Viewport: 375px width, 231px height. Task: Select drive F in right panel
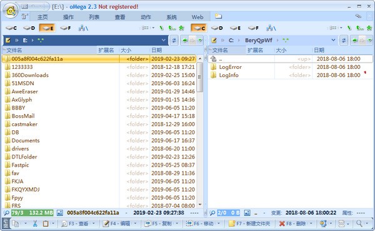pyautogui.click(x=253, y=28)
